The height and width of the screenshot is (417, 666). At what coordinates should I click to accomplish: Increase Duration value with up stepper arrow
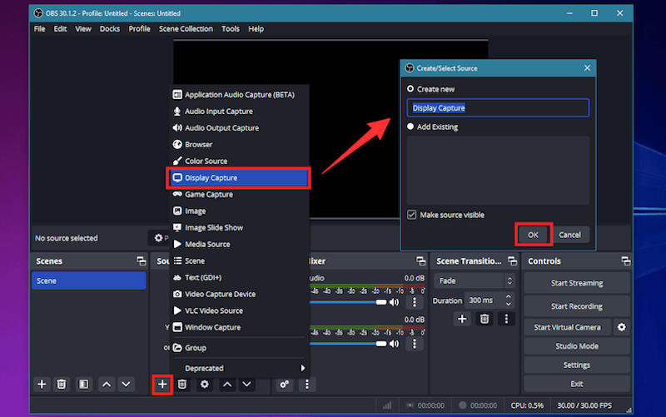(509, 296)
